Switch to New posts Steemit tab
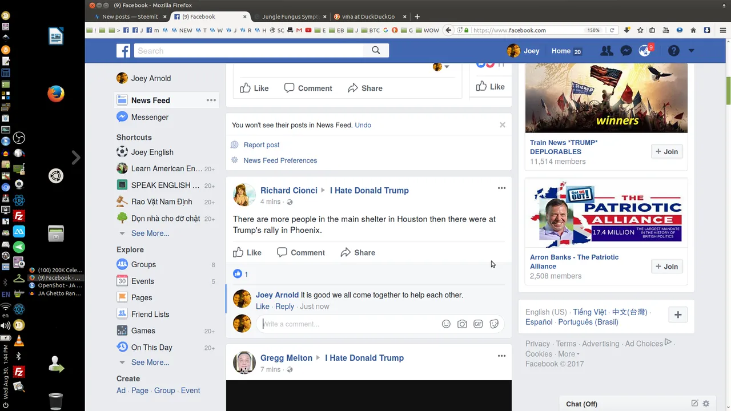Viewport: 731px width, 411px height. (130, 17)
